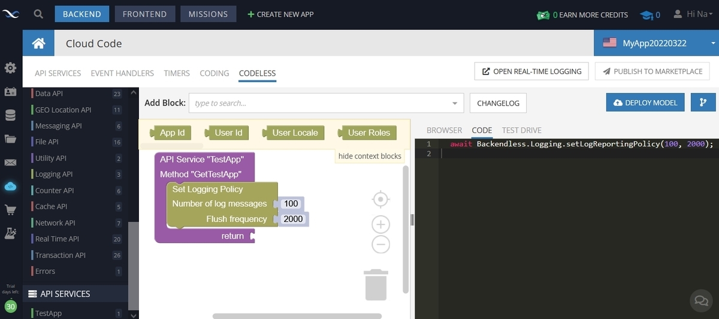
Task: Open the MyApp20220322 app selector dropdown
Action: [657, 43]
